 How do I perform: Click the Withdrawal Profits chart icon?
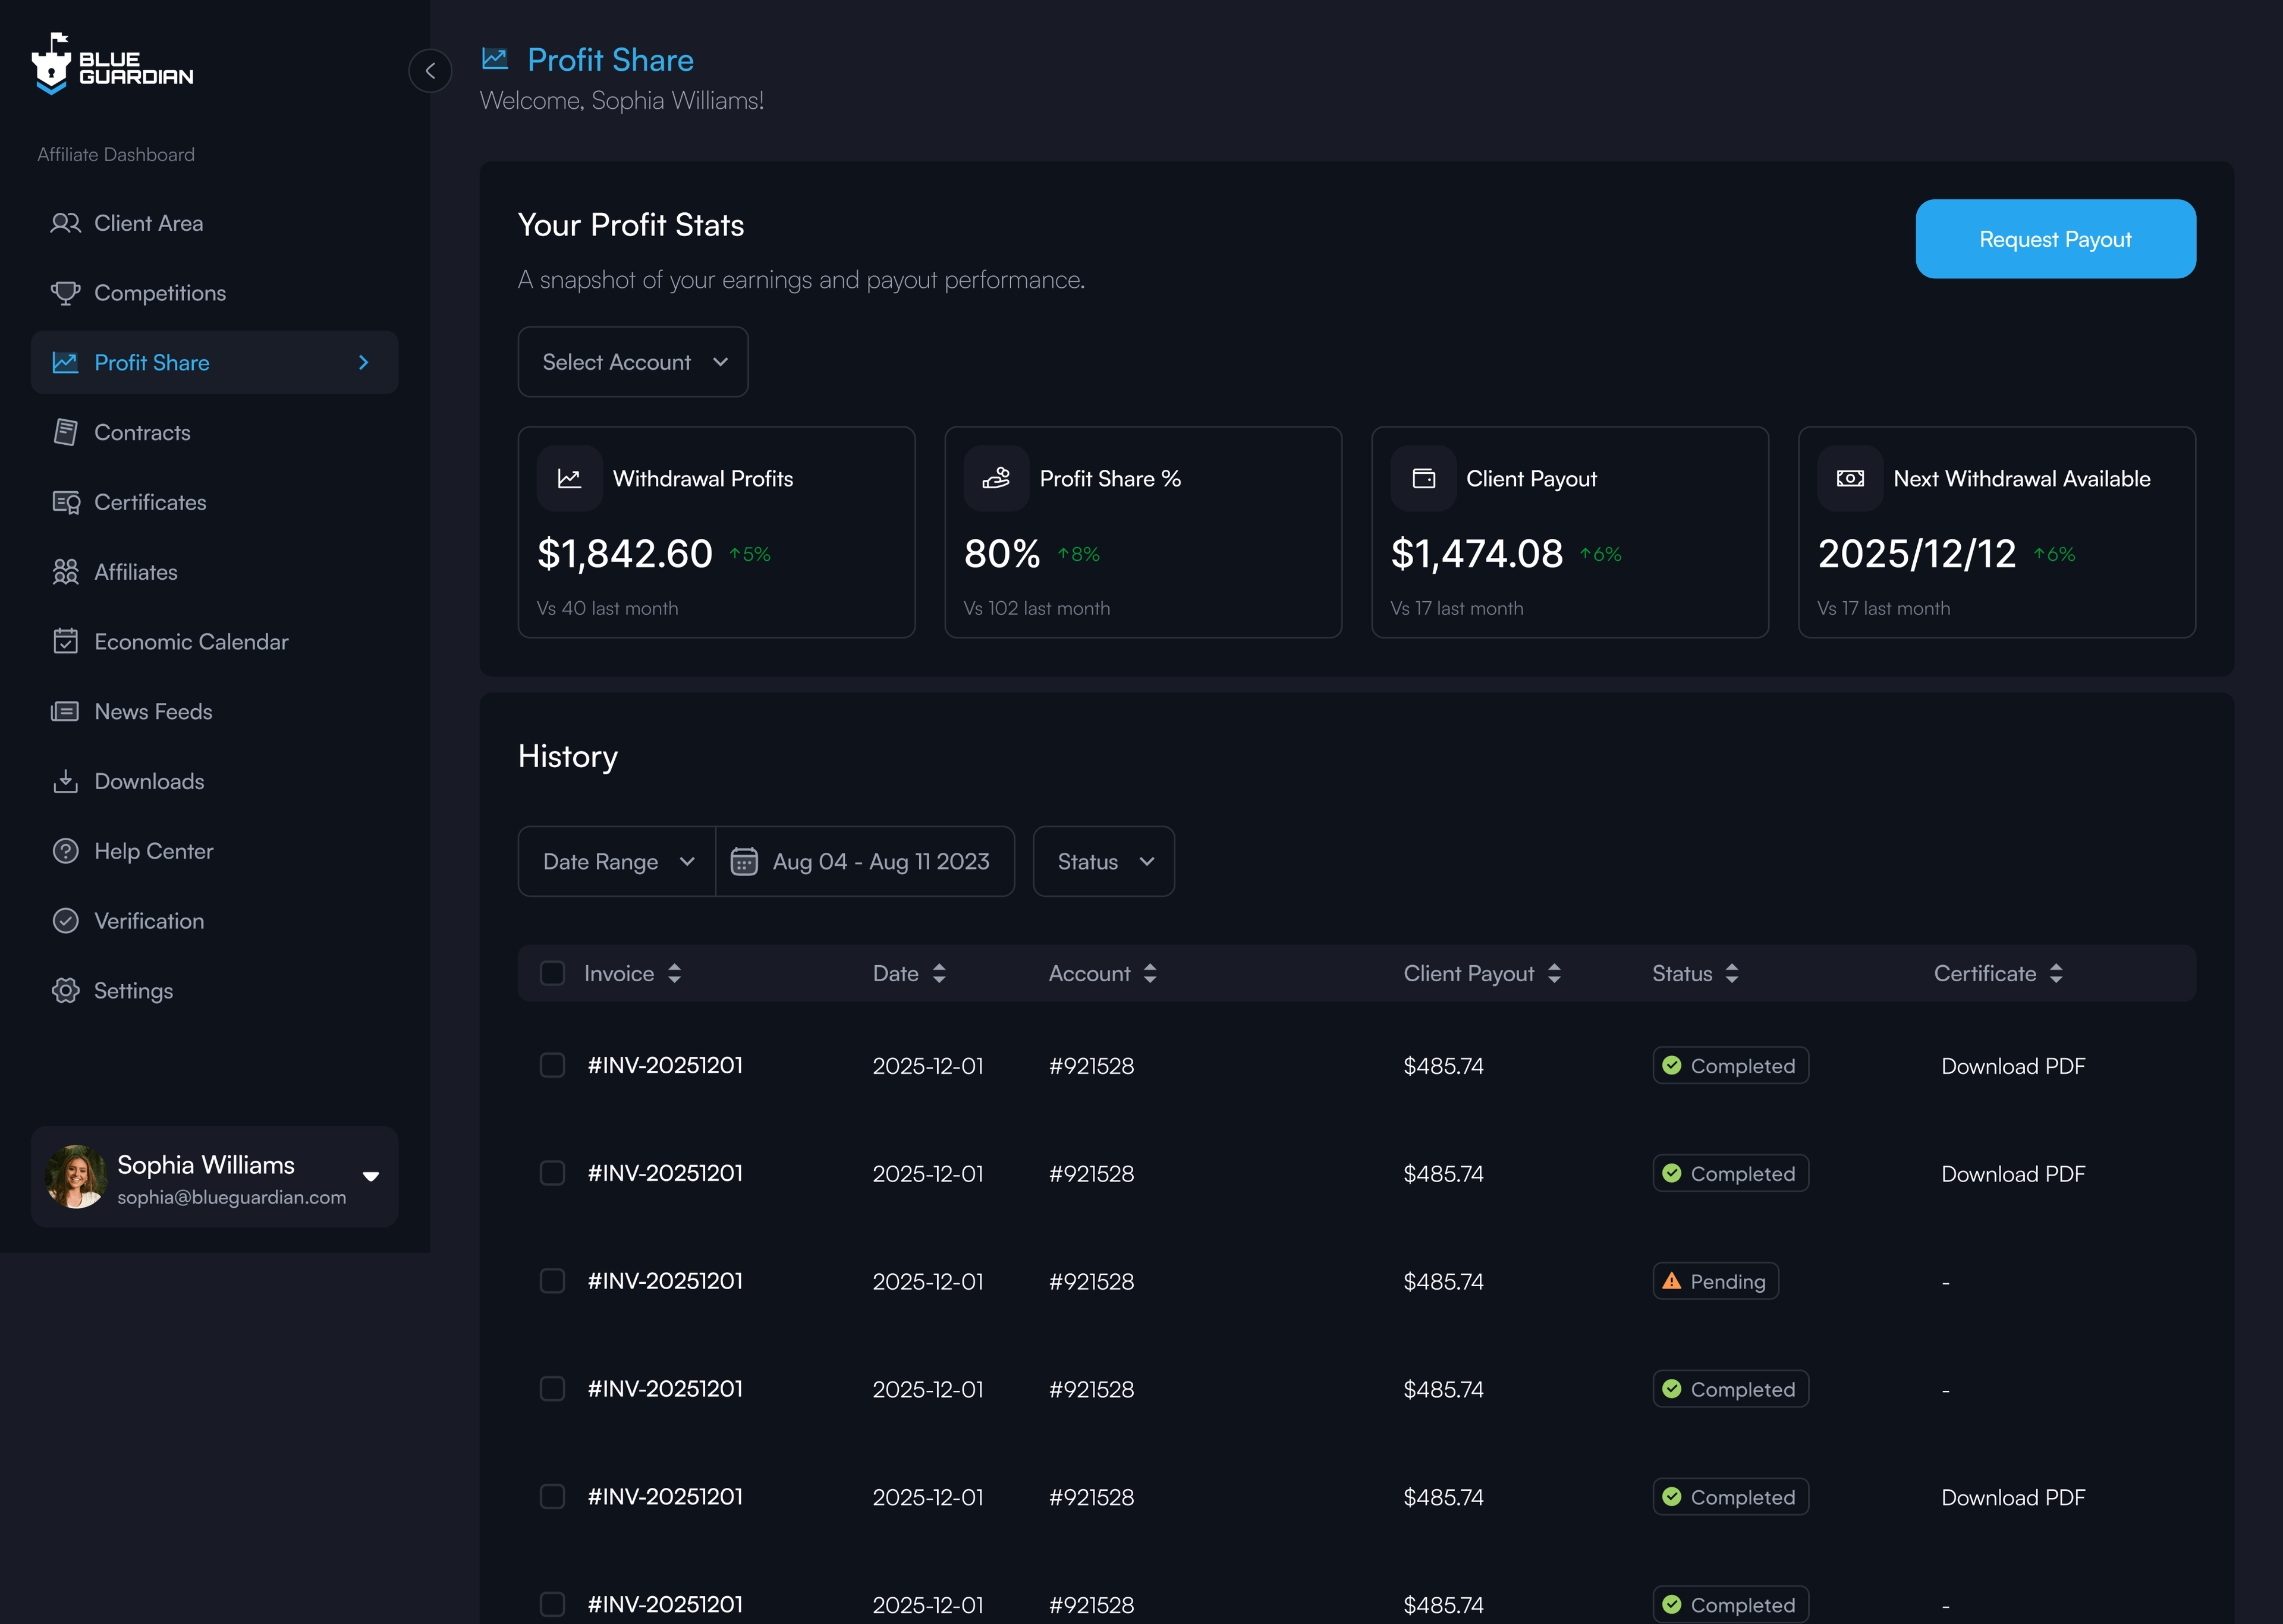click(570, 478)
